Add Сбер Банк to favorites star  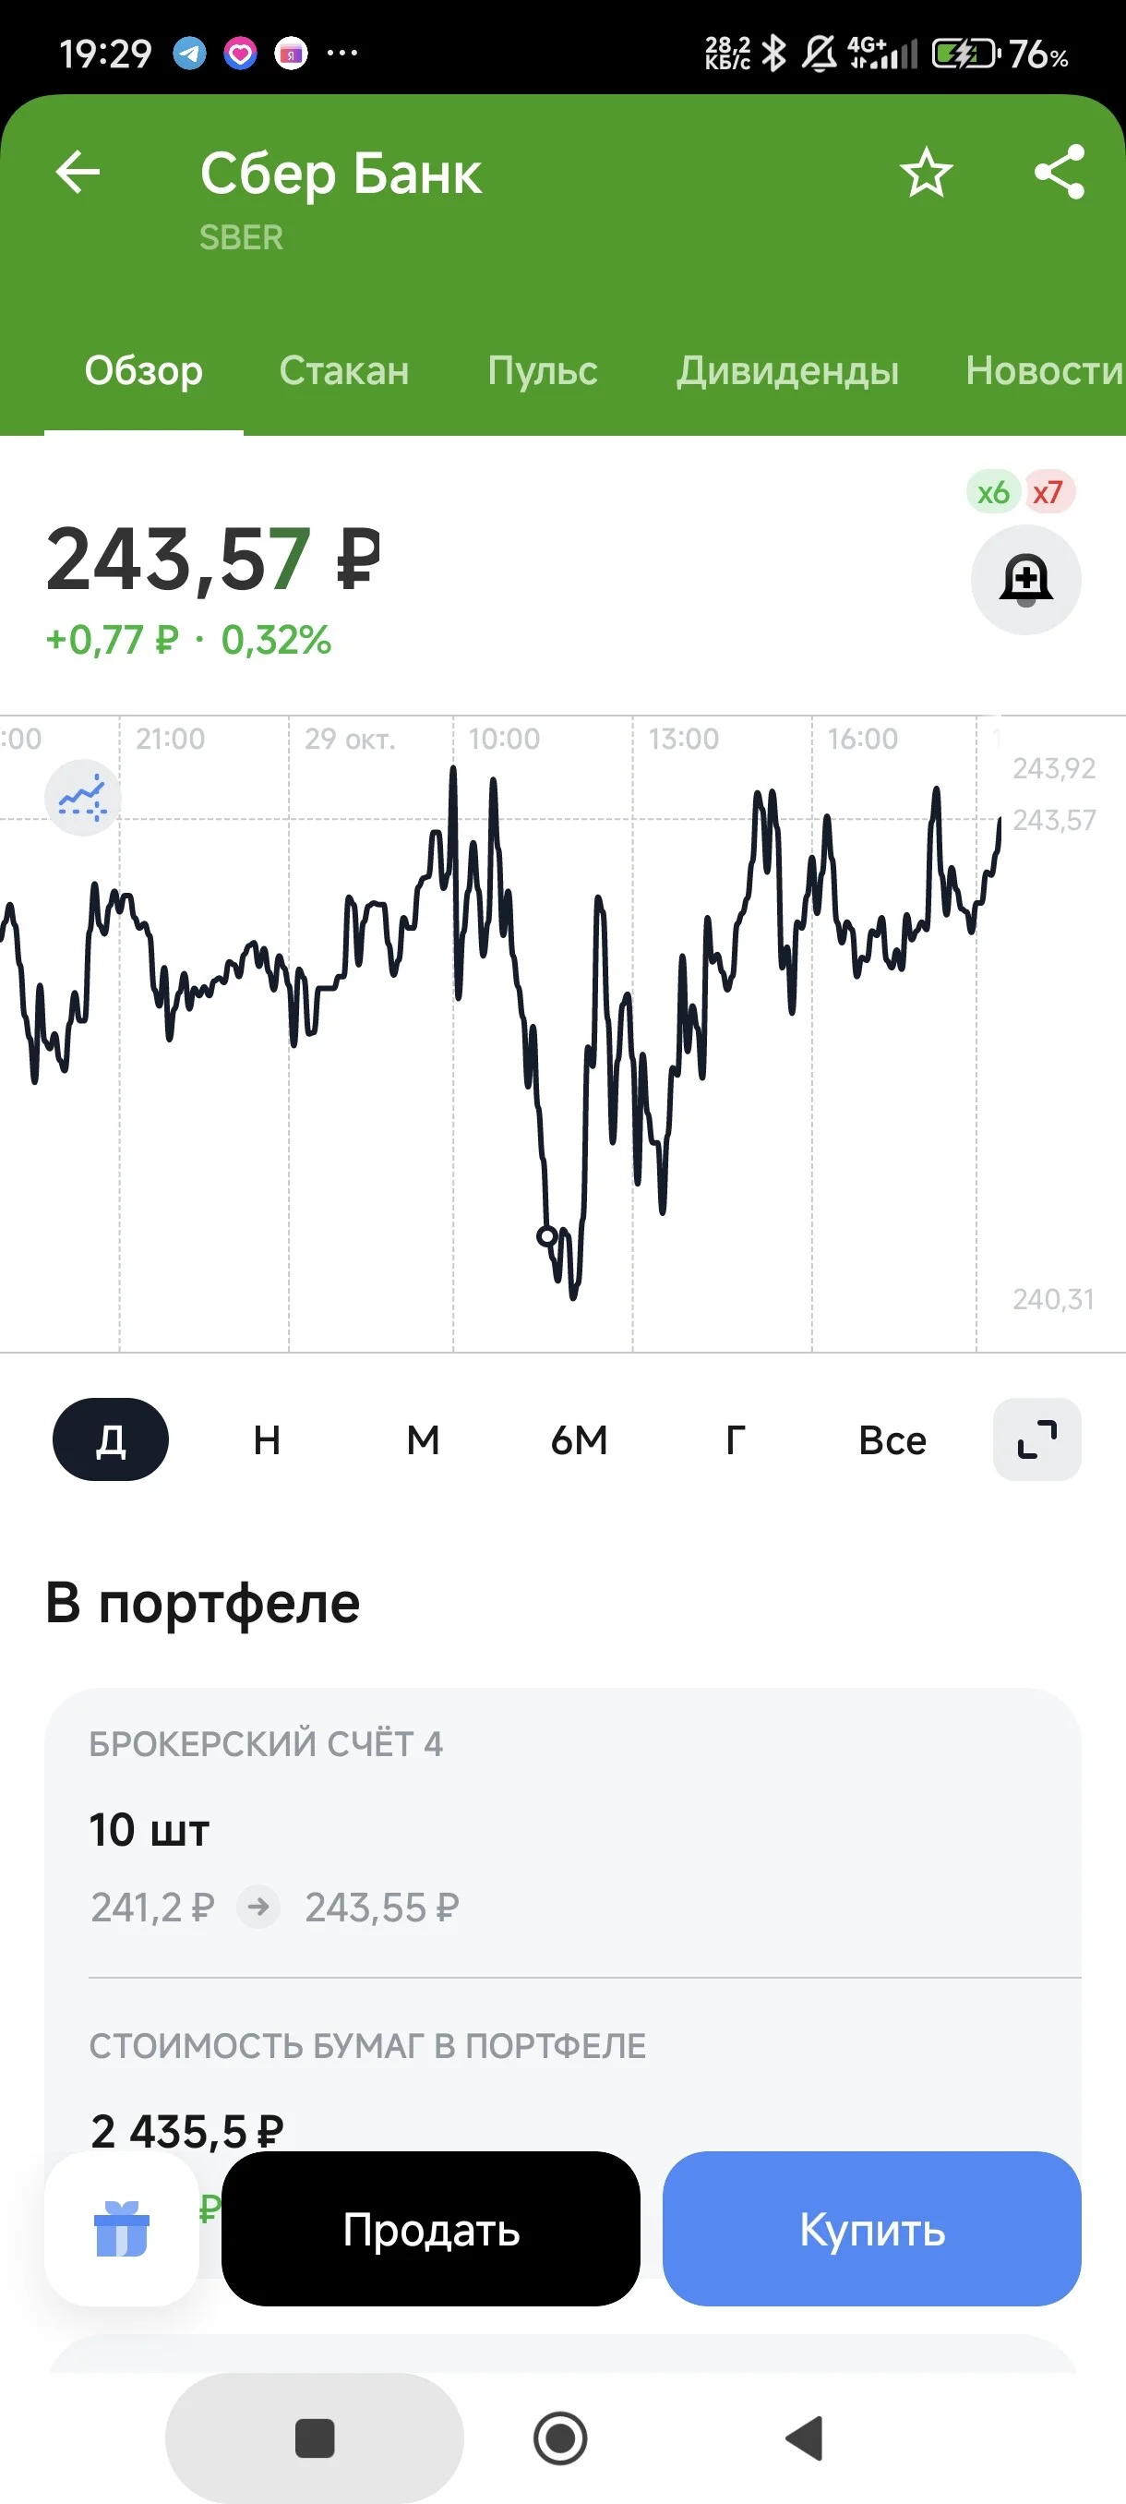click(925, 173)
